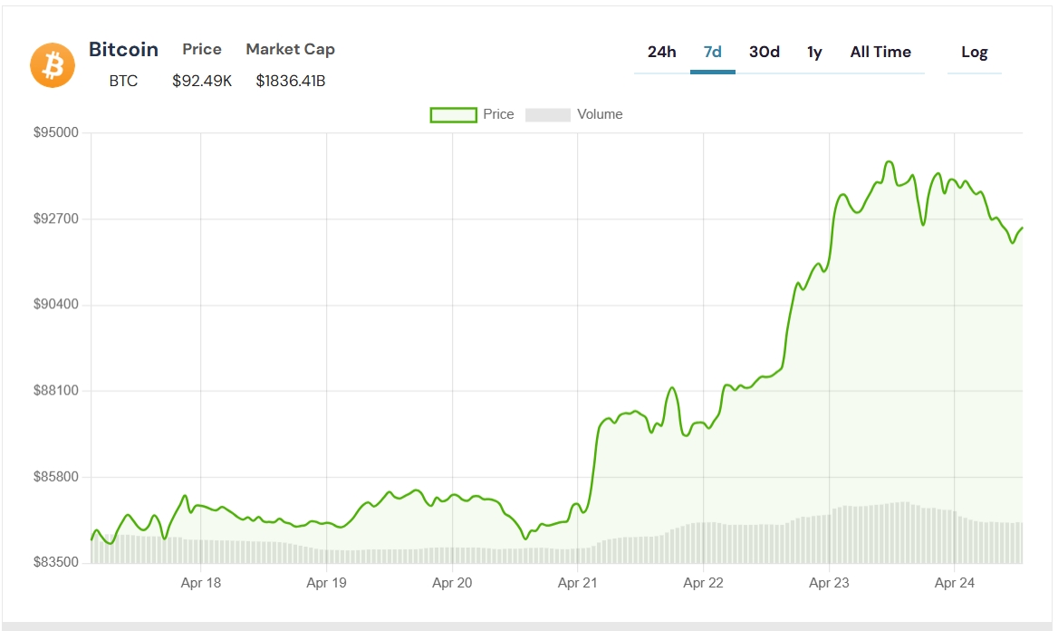Click the $88100 y-axis label

56,391
